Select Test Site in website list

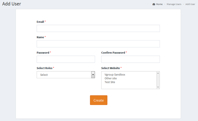pyautogui.click(x=110, y=82)
